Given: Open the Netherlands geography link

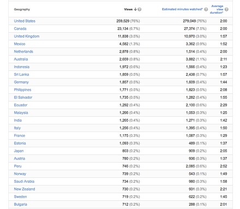Looking at the screenshot, I should [23, 51].
